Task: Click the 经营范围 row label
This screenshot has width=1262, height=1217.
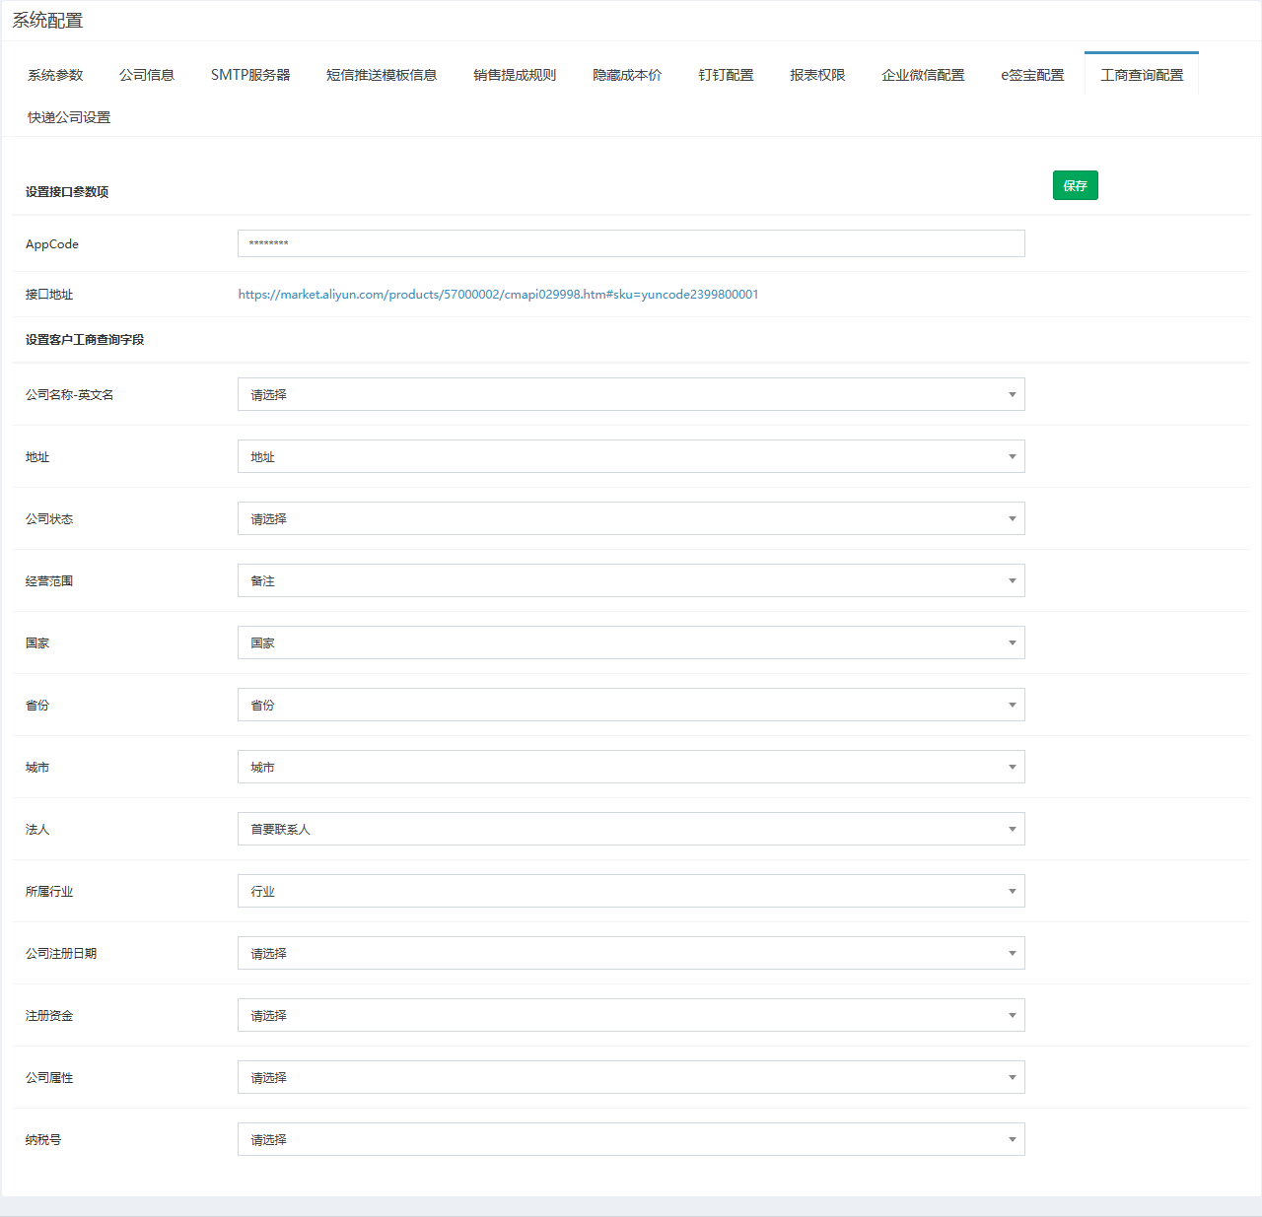Action: click(49, 581)
